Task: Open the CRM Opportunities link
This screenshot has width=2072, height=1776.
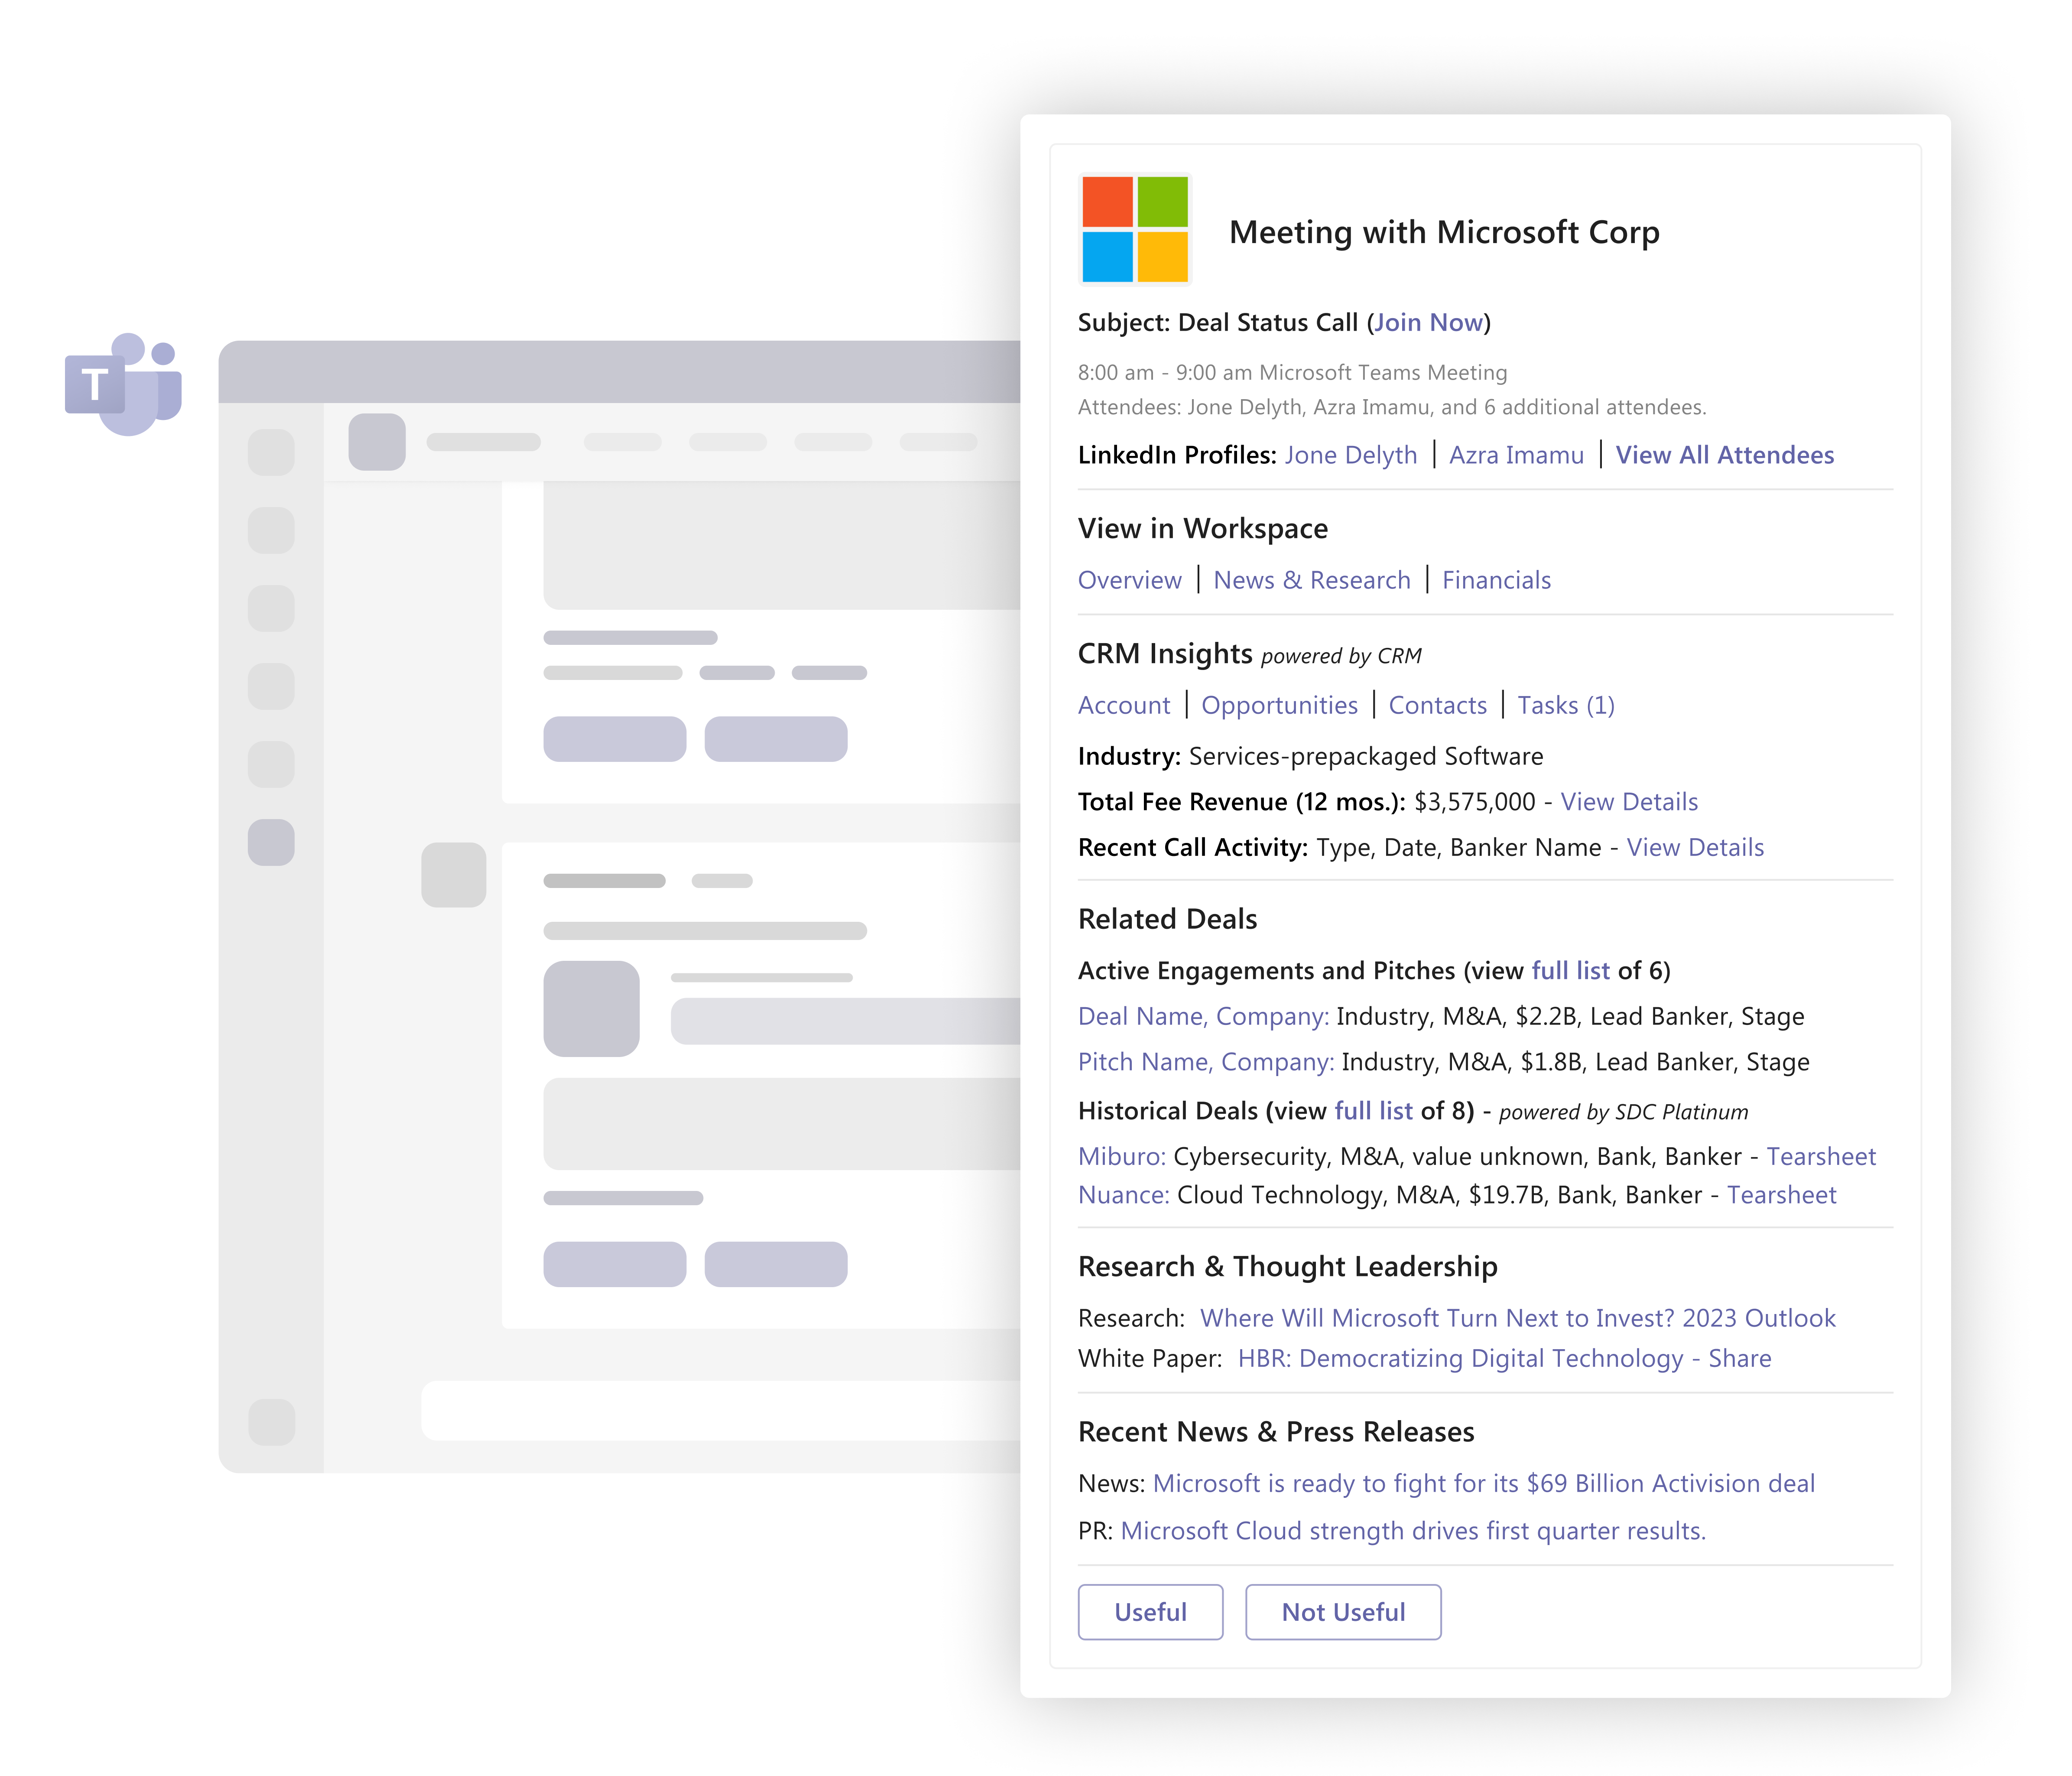Action: point(1279,705)
